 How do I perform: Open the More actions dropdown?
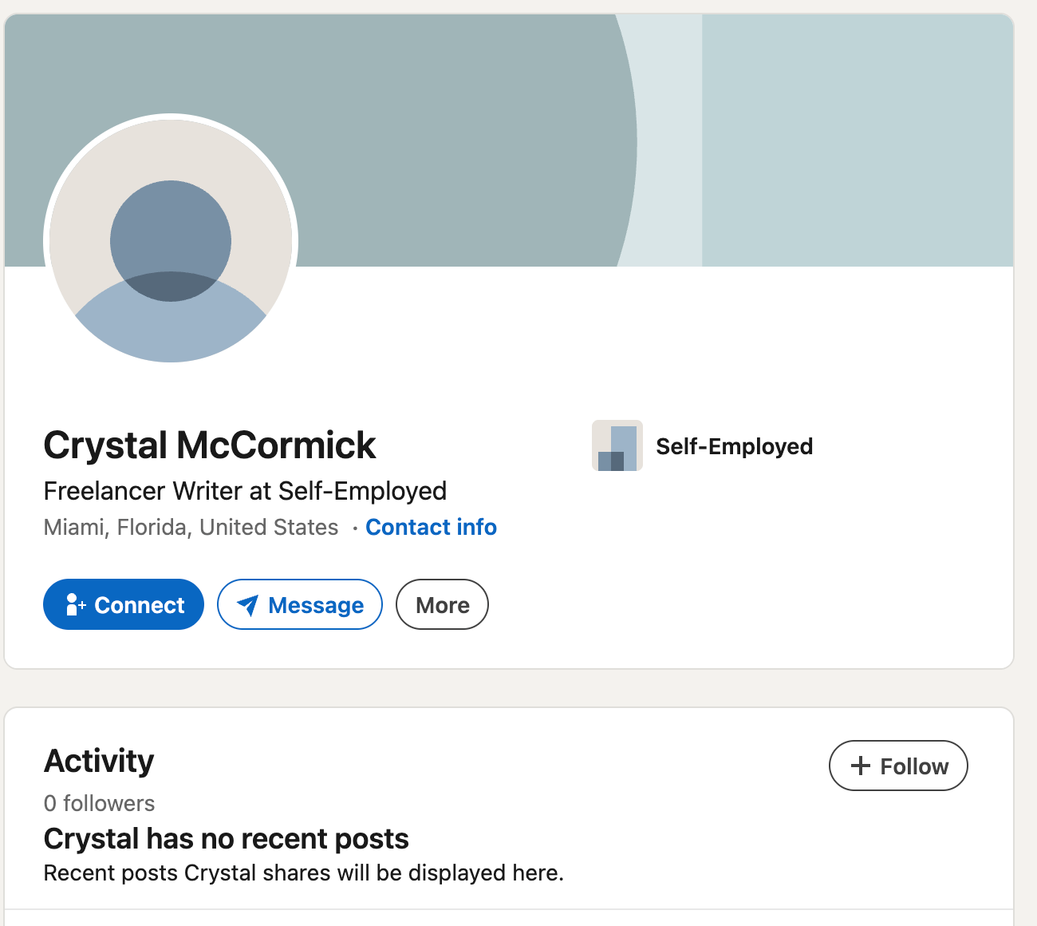[442, 604]
